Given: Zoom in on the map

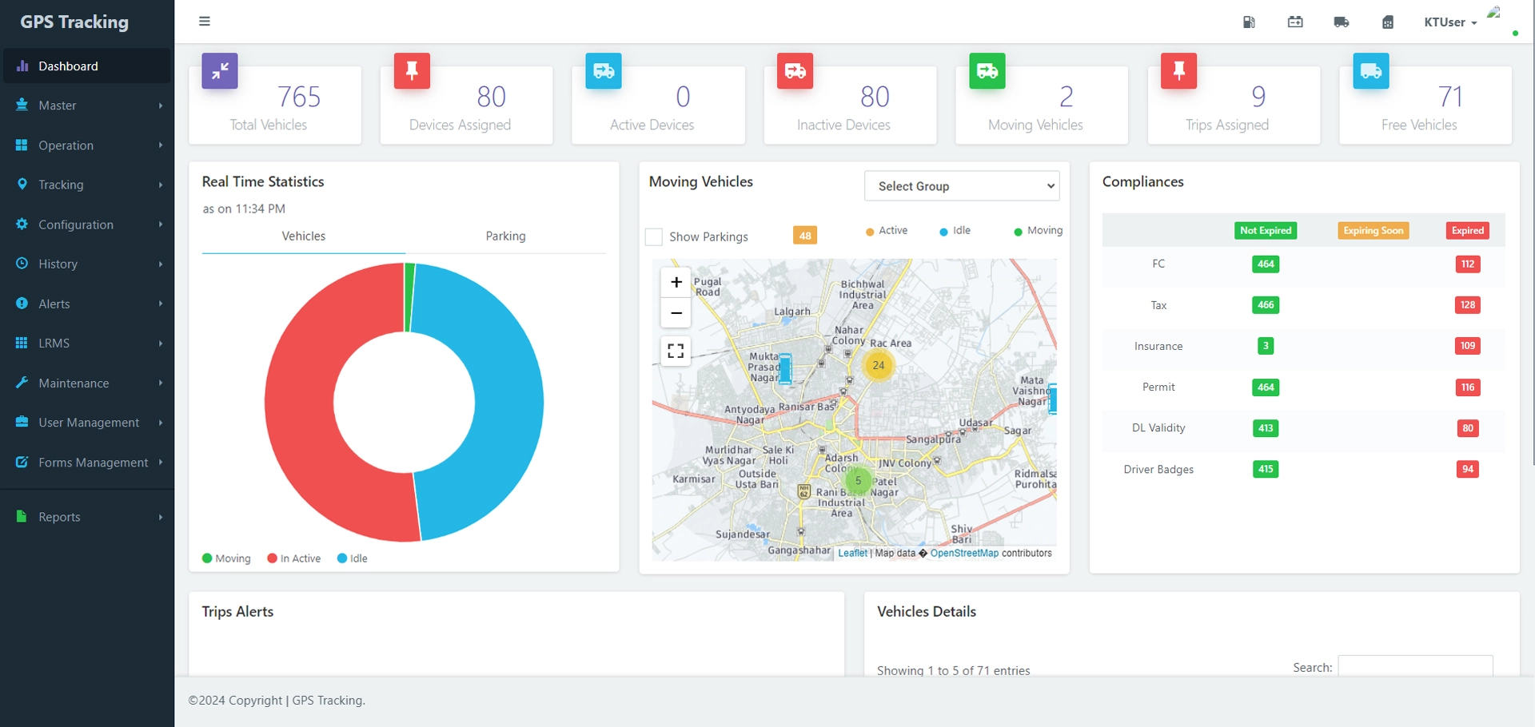Looking at the screenshot, I should (676, 282).
